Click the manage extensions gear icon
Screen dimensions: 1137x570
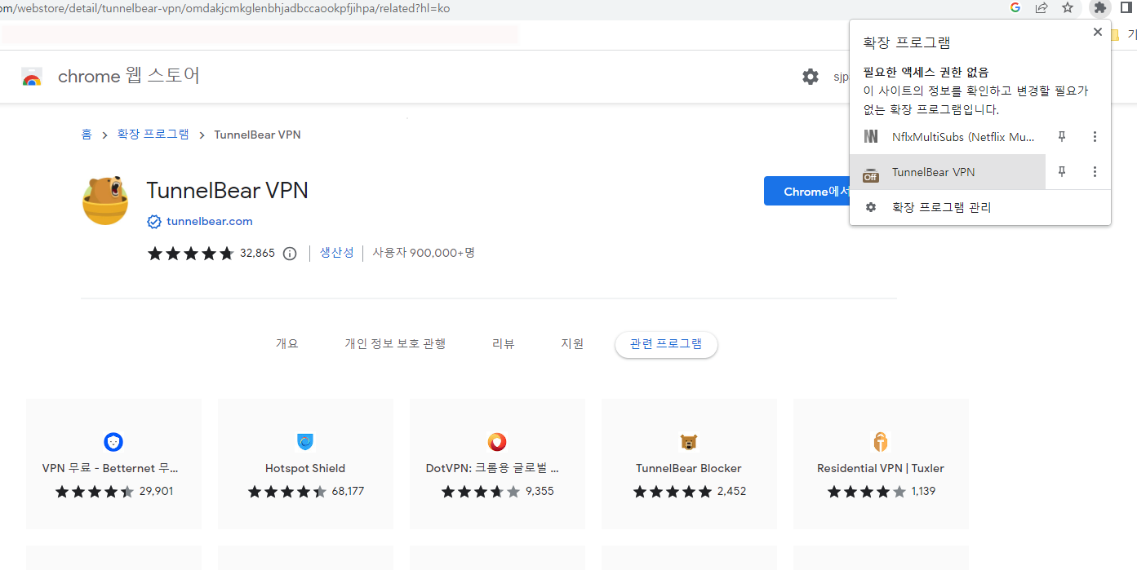(x=871, y=207)
